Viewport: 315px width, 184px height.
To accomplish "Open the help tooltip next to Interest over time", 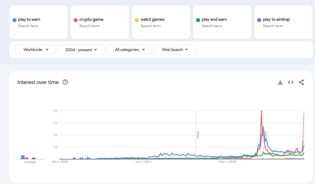I will (65, 82).
